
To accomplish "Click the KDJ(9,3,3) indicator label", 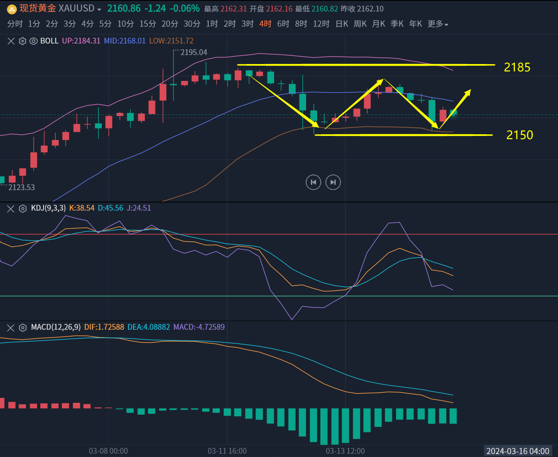I will point(48,208).
